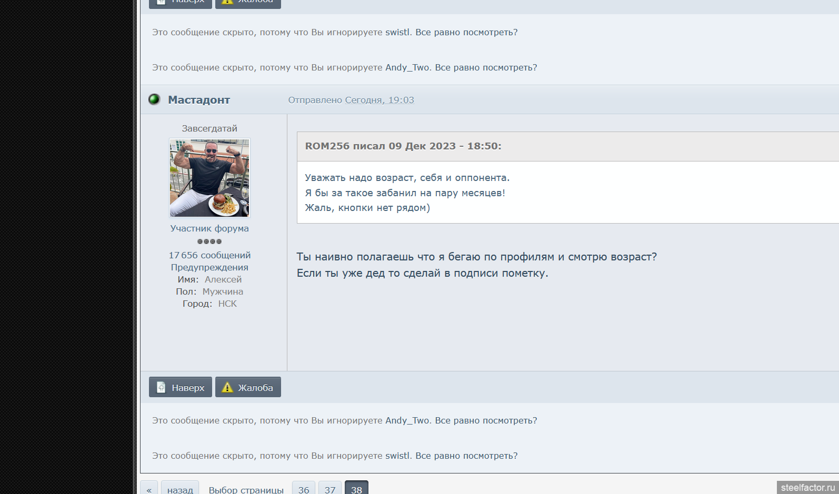The width and height of the screenshot is (839, 494).
Task: Click the steelfactor.ru label
Action: coord(807,487)
